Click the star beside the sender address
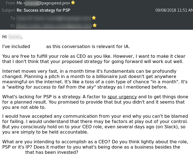 coord(73,2)
